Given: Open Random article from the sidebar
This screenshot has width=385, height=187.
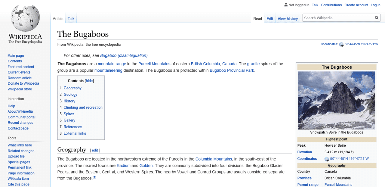Looking at the screenshot, I should [x=20, y=78].
